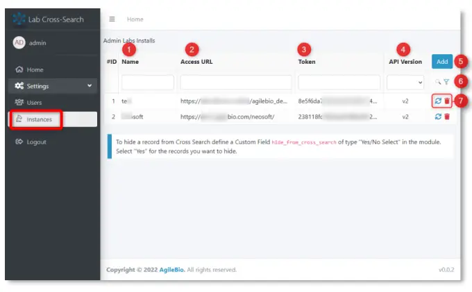Click the Home breadcrumb link
Screen dimensions: 472x292
point(135,19)
